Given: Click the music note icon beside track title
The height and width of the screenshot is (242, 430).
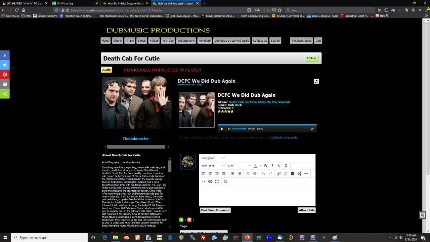Looking at the screenshot, I should click(316, 81).
